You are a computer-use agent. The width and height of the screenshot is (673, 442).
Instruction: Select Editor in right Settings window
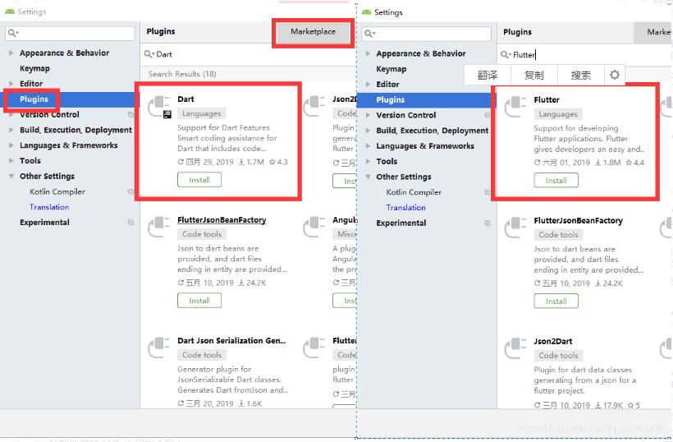(x=387, y=84)
